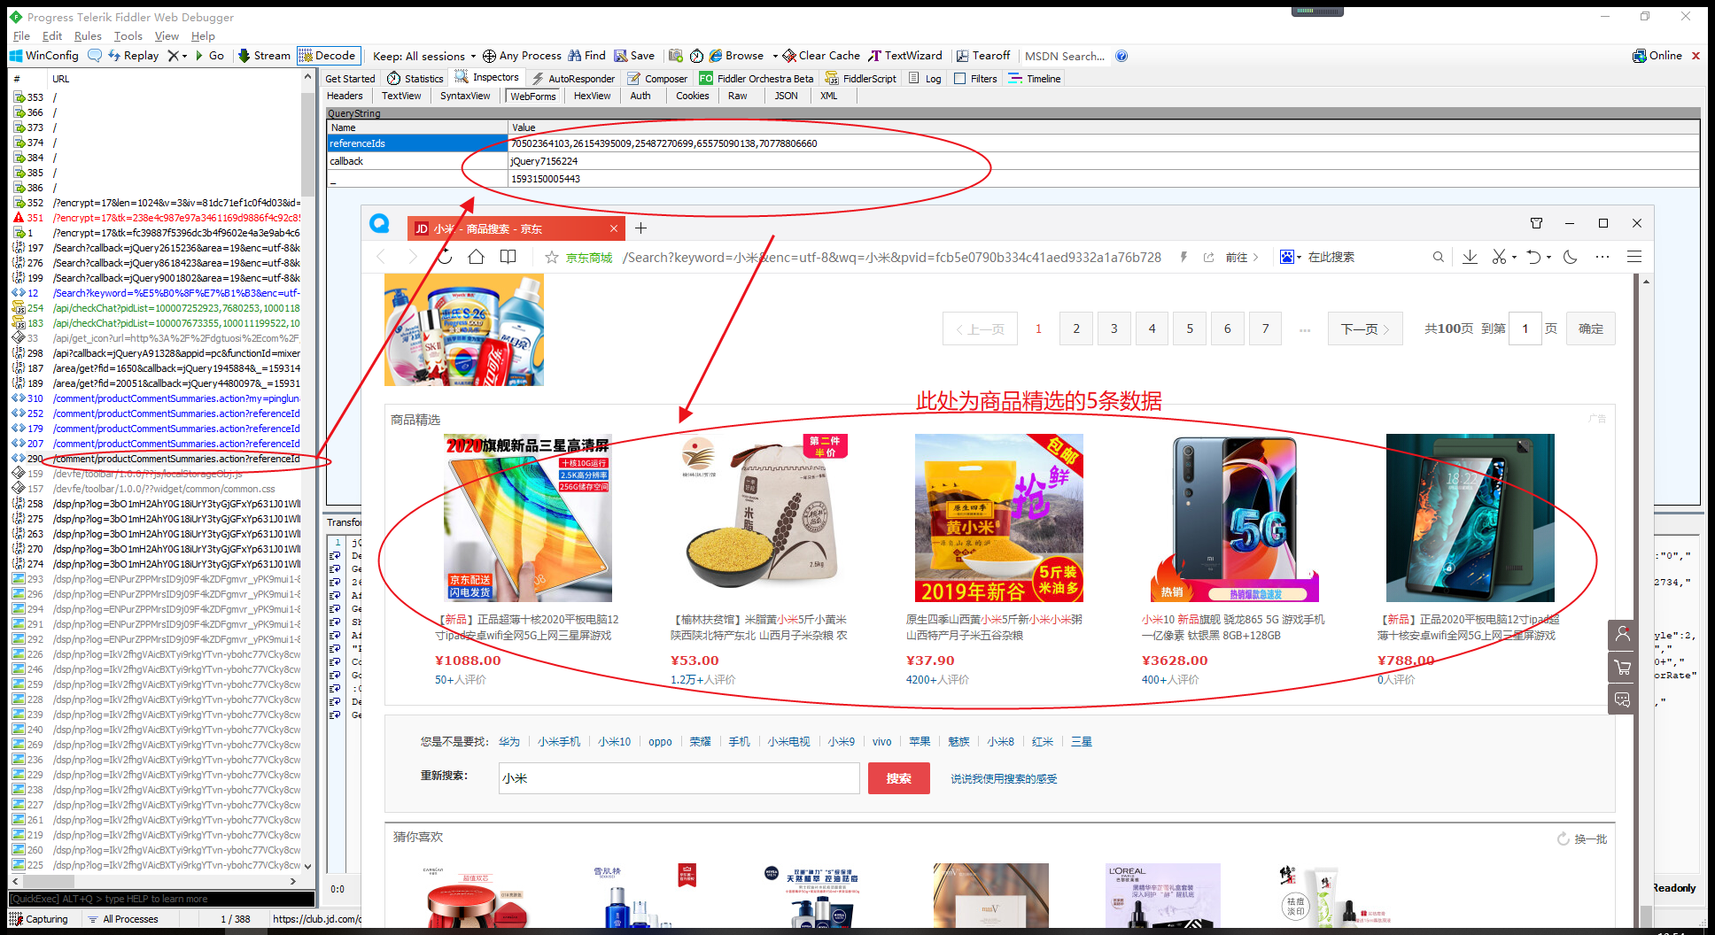Click the Save toolbar button

(634, 56)
